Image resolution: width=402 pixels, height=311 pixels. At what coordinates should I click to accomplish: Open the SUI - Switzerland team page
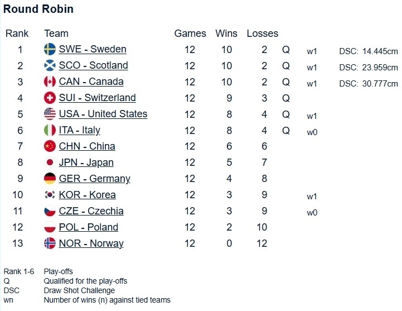click(x=97, y=98)
